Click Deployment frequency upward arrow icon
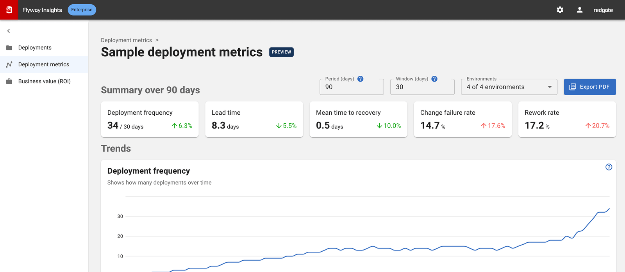Viewport: 625px width, 272px height. pos(175,126)
